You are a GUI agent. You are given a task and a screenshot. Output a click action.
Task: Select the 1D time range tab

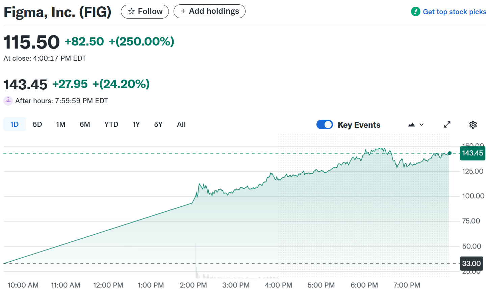click(15, 124)
